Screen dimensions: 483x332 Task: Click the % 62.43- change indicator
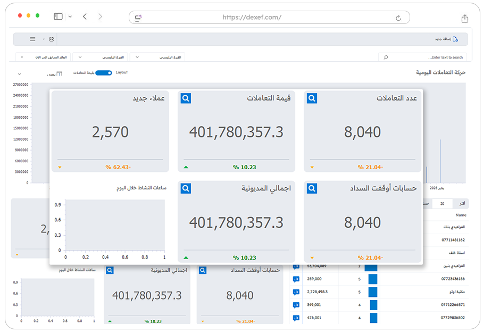pyautogui.click(x=118, y=167)
